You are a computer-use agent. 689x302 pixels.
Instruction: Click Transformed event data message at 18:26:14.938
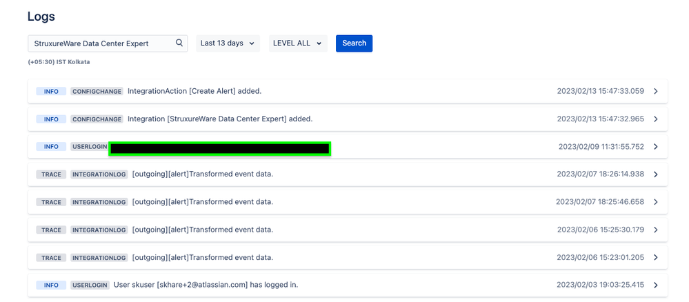coord(203,174)
